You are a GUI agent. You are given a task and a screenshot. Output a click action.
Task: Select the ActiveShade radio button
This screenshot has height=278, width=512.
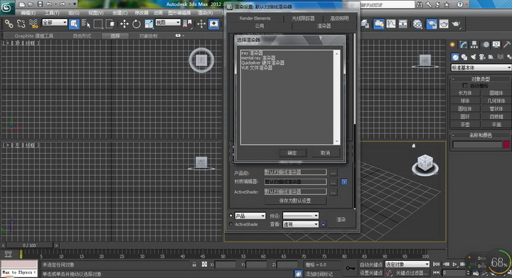231,224
